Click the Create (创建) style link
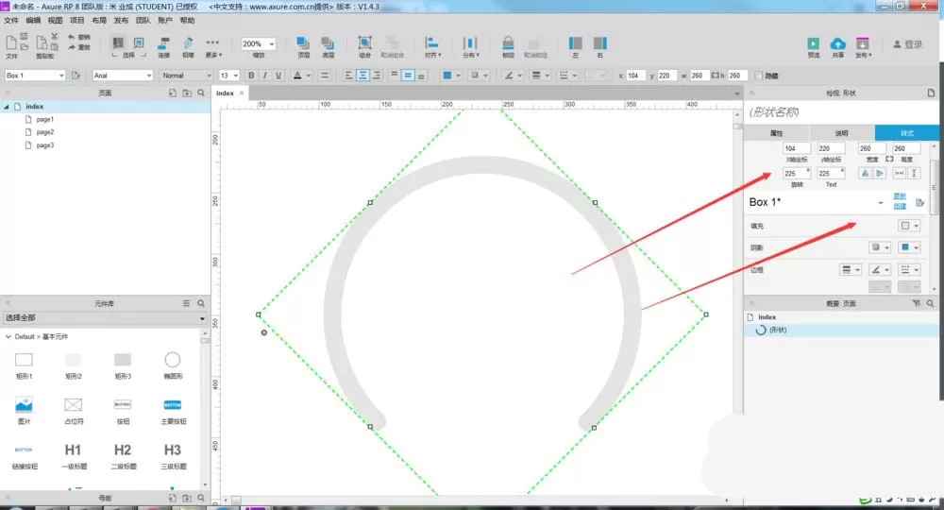Image resolution: width=944 pixels, height=510 pixels. coord(900,206)
